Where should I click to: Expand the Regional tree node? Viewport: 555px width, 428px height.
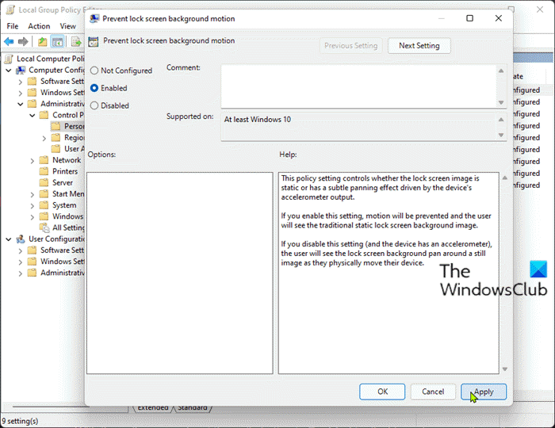[x=44, y=138]
